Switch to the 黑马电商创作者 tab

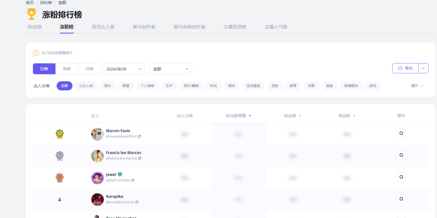tap(189, 27)
